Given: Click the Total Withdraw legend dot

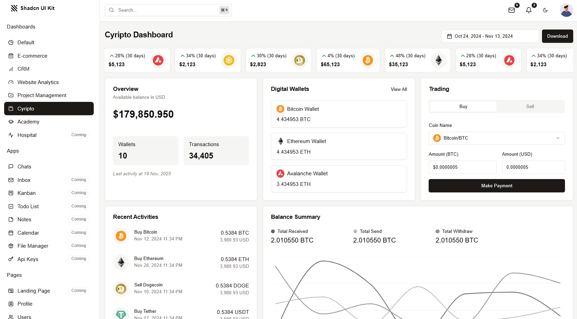Looking at the screenshot, I should pos(438,232).
